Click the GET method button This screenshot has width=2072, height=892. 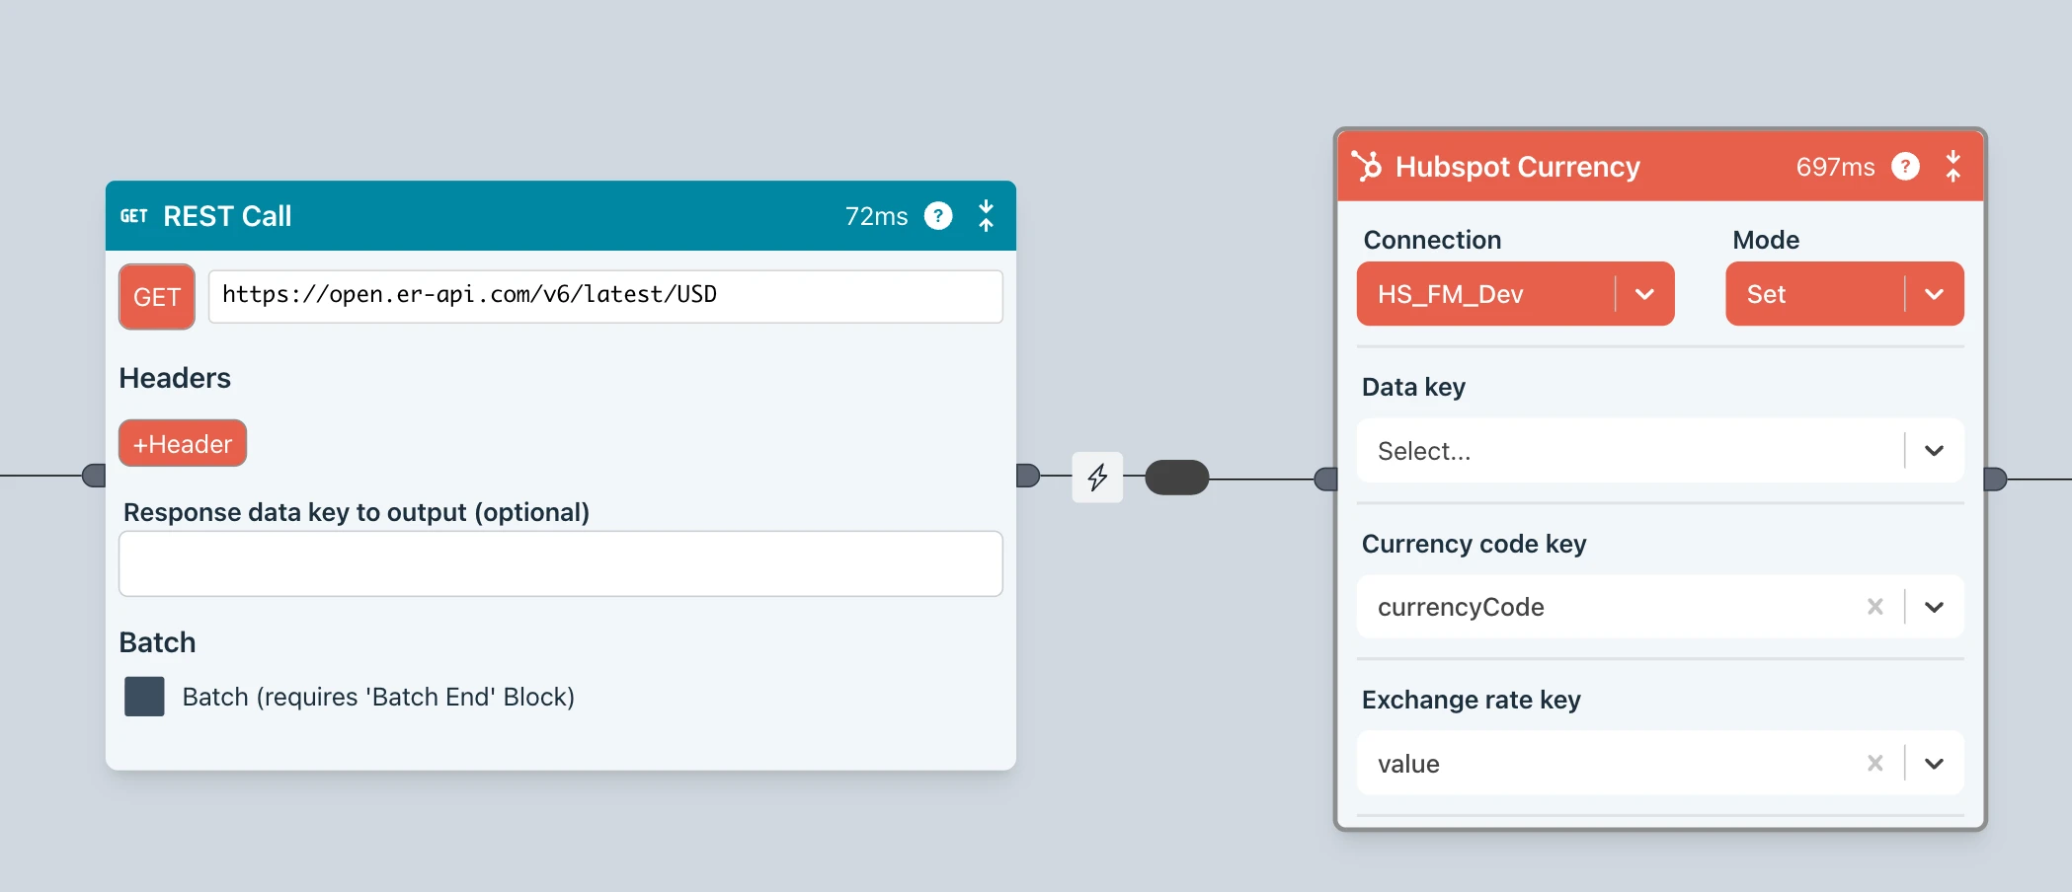point(157,297)
